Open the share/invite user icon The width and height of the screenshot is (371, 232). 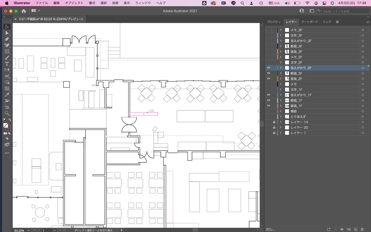tap(302, 11)
